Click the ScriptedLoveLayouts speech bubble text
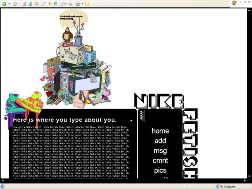The height and width of the screenshot is (189, 252). click(x=71, y=17)
